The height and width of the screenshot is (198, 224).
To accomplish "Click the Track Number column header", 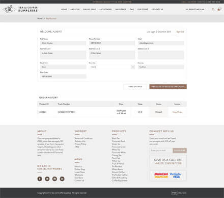I will [64, 104].
